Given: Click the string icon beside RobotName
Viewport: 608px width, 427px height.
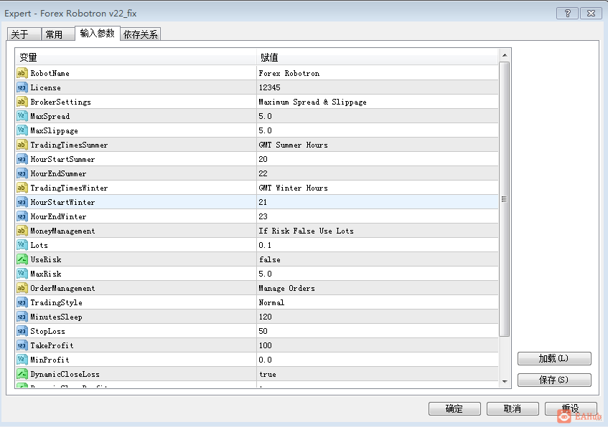Looking at the screenshot, I should click(x=22, y=73).
